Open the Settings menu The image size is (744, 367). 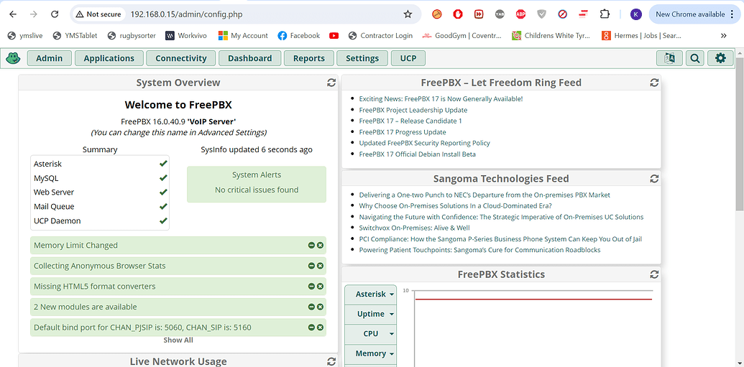point(362,58)
